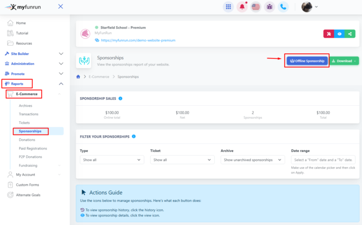Click the red site tools icon
Image resolution: width=362 pixels, height=225 pixels.
click(328, 34)
